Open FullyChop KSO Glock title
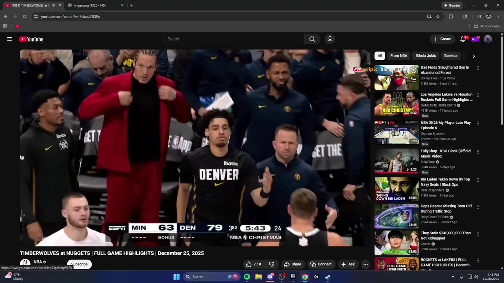The height and width of the screenshot is (283, 504). 446,154
